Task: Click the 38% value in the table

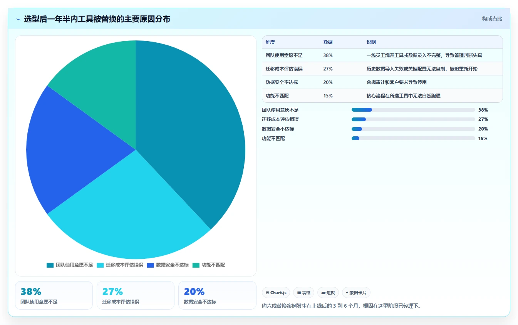Action: coord(328,55)
